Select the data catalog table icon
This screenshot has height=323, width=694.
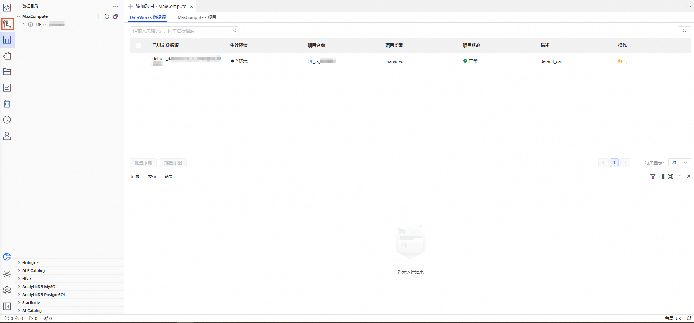coord(7,40)
